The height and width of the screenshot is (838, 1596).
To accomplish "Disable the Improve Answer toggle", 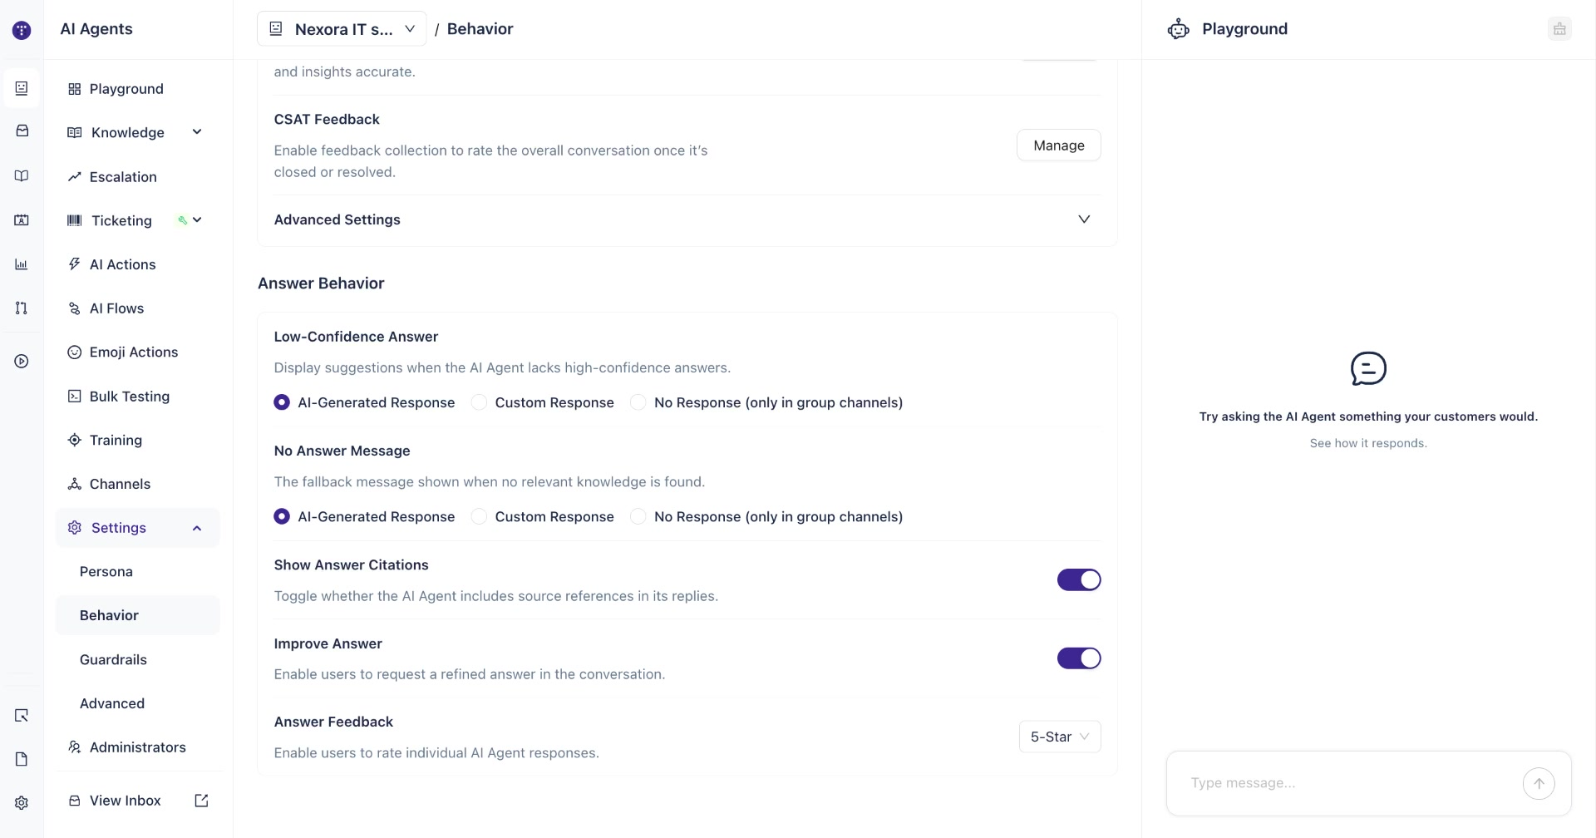I will (x=1079, y=658).
